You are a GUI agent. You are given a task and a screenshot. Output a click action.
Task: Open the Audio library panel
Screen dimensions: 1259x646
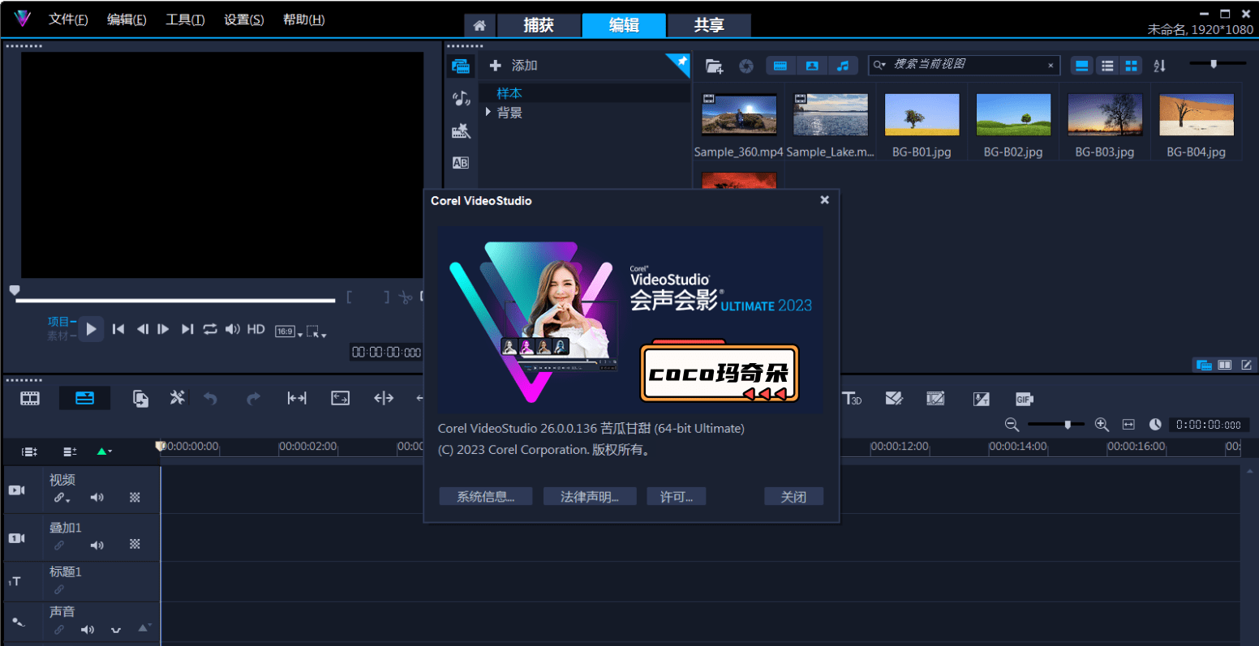coord(461,98)
